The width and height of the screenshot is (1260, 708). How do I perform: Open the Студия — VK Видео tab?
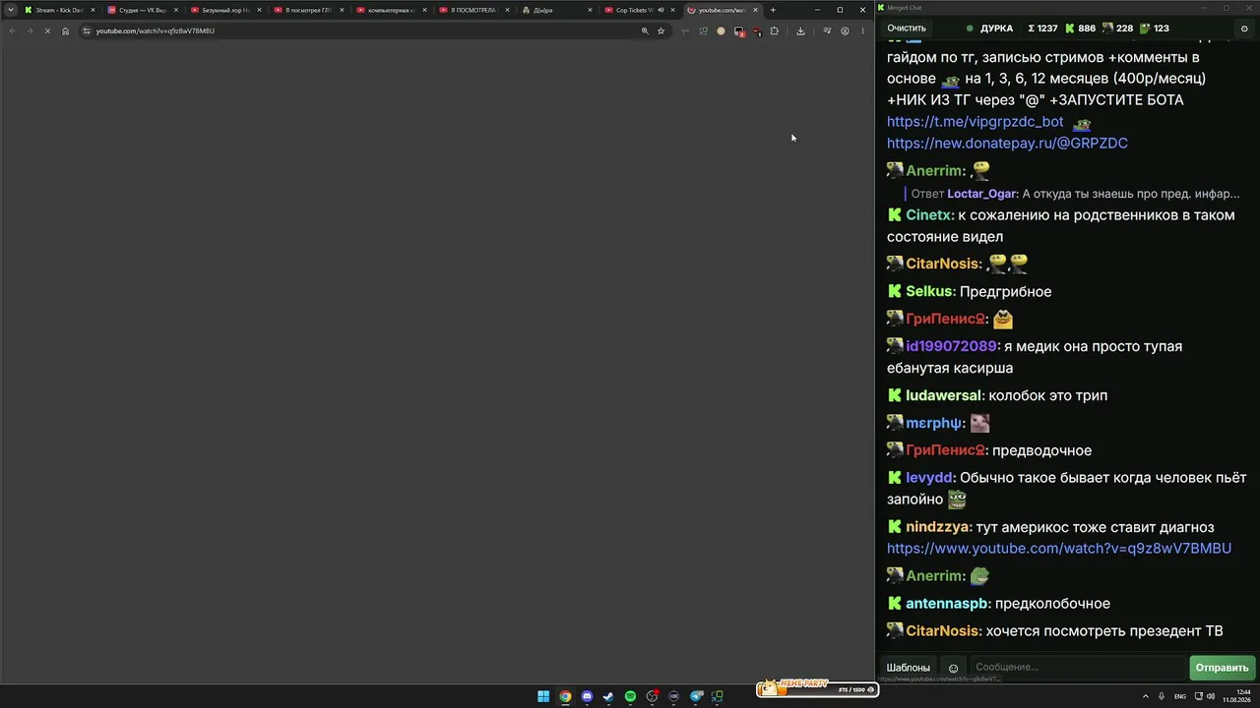[142, 10]
